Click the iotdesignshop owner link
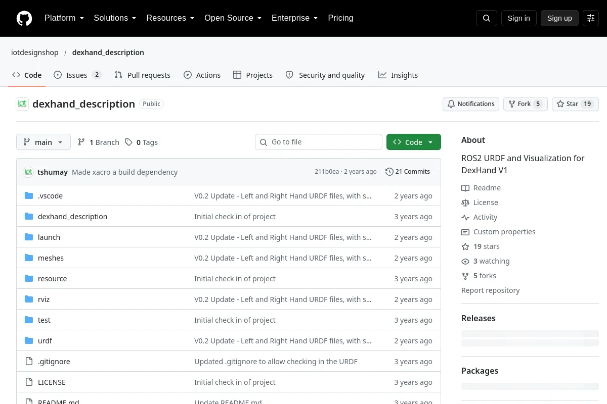This screenshot has height=404, width=607. (35, 53)
